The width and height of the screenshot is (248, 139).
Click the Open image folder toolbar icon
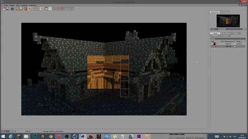4,8
